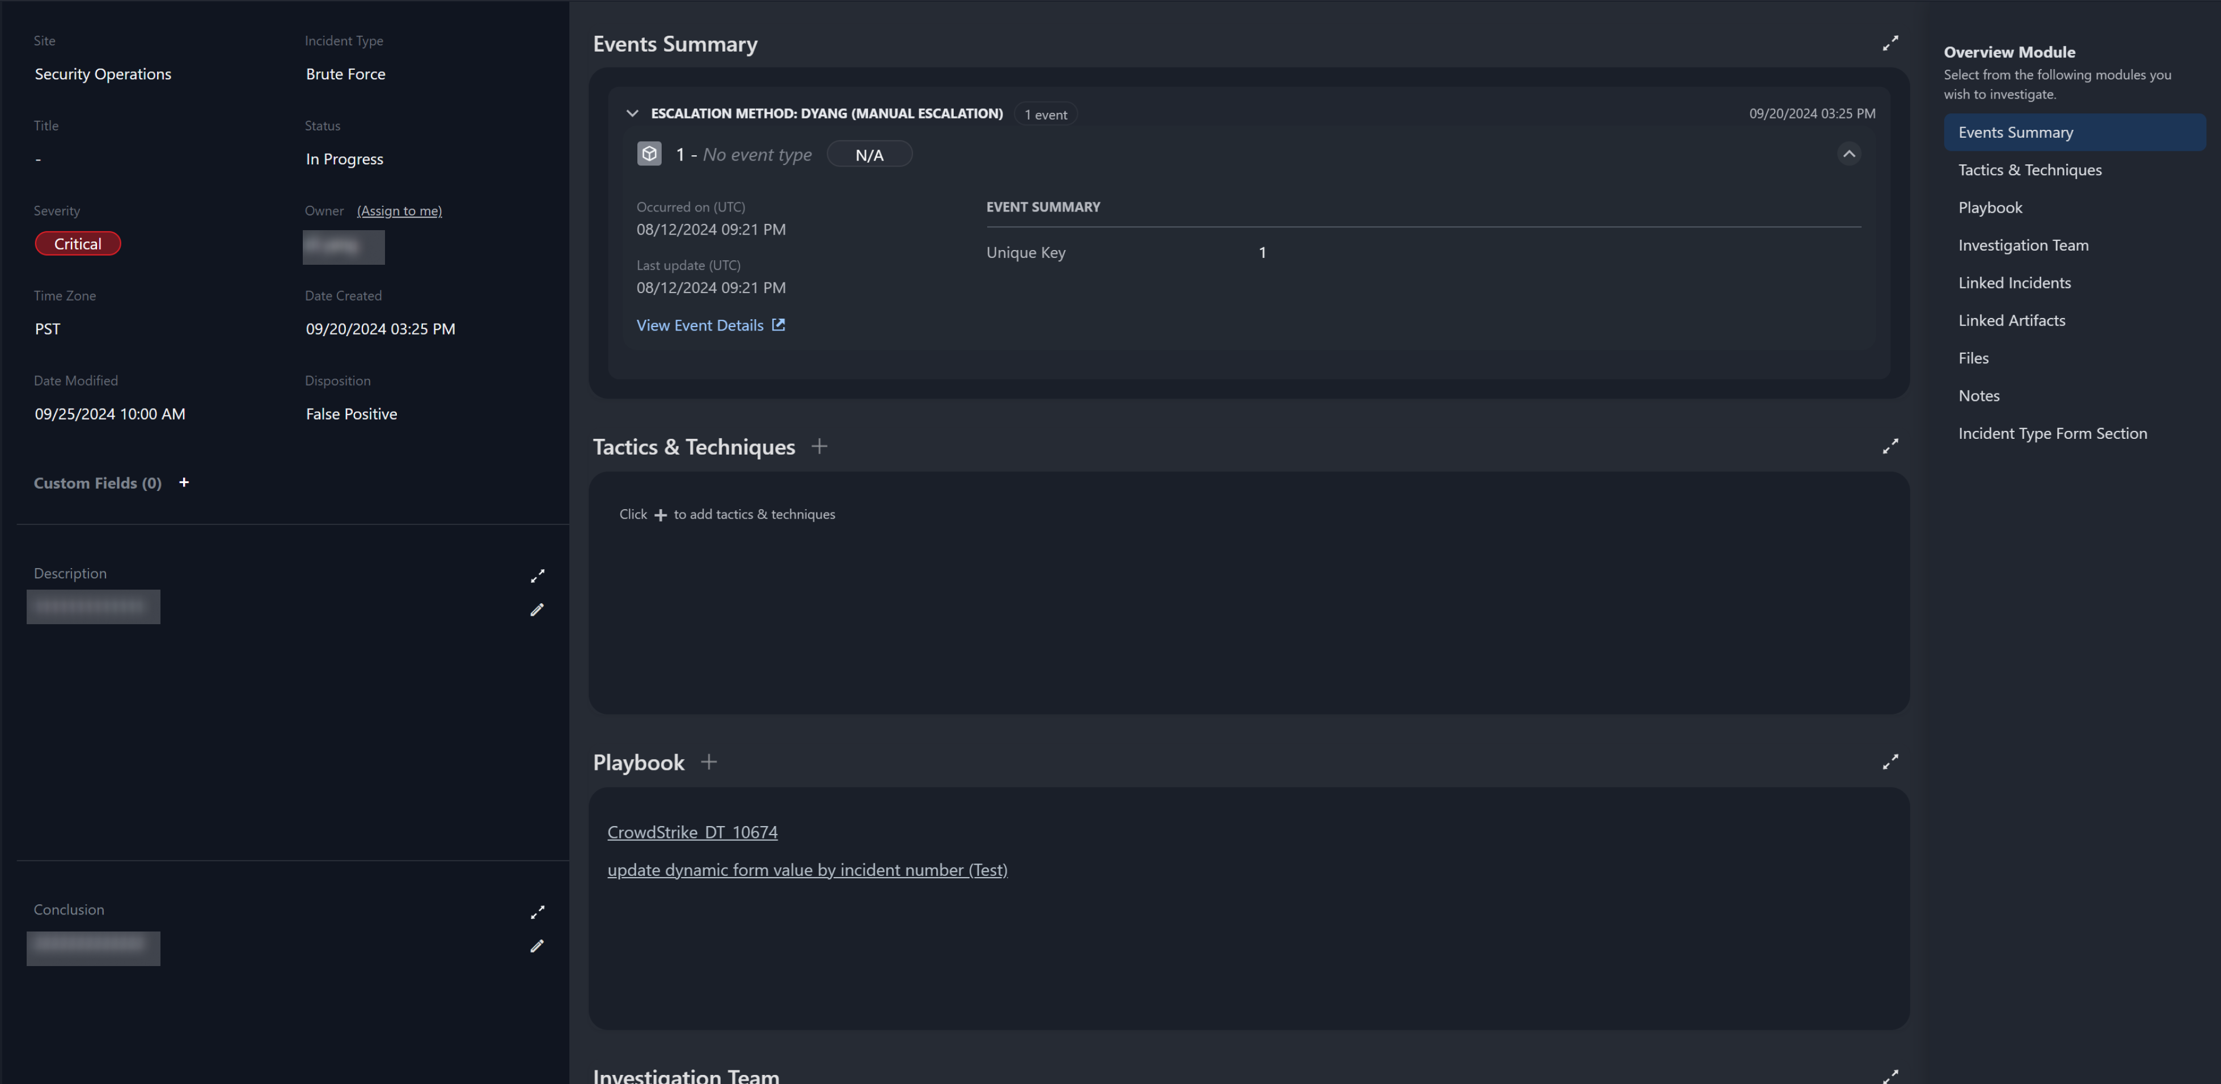Edit the Description with pencil icon
The width and height of the screenshot is (2221, 1084).
click(x=536, y=609)
